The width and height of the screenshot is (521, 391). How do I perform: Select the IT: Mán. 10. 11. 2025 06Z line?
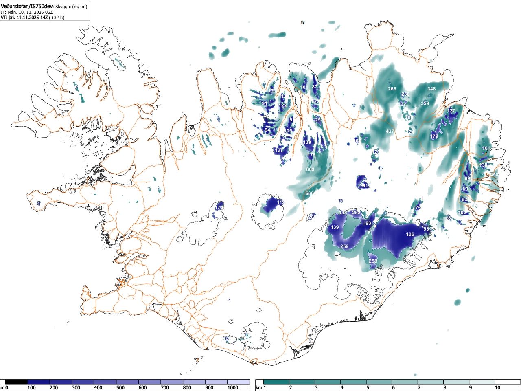coord(27,13)
